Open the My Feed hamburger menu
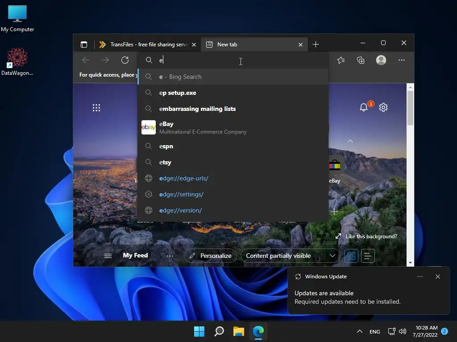457x342 pixels. [108, 256]
